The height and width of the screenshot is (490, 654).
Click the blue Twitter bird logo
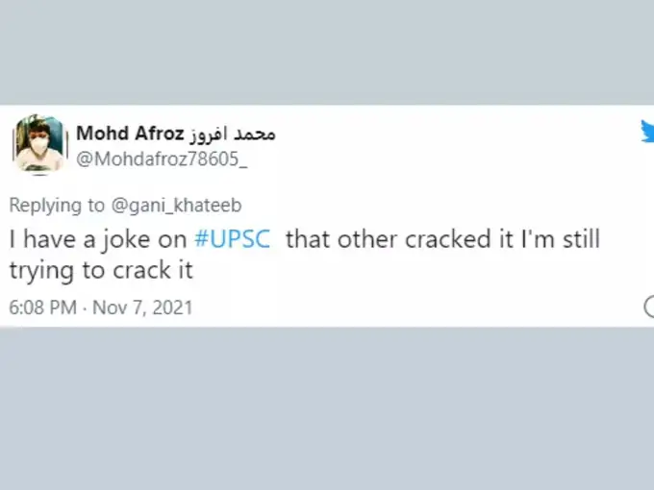647,134
